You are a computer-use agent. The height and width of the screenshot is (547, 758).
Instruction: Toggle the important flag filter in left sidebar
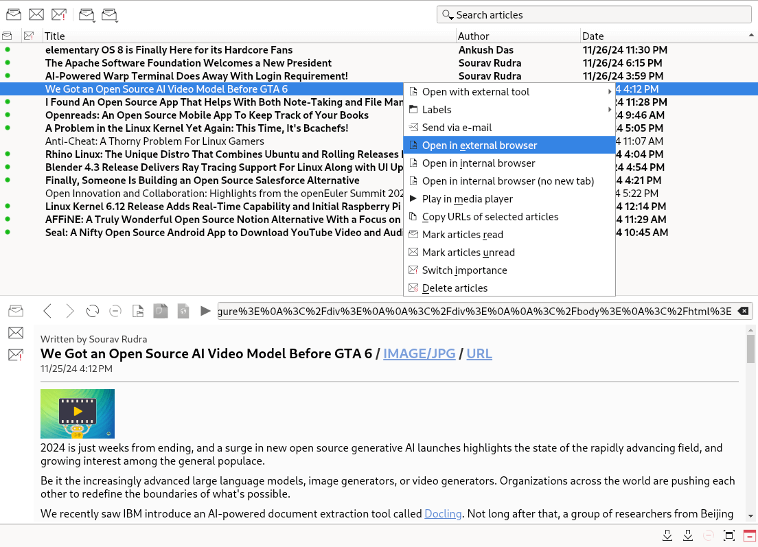click(x=15, y=354)
